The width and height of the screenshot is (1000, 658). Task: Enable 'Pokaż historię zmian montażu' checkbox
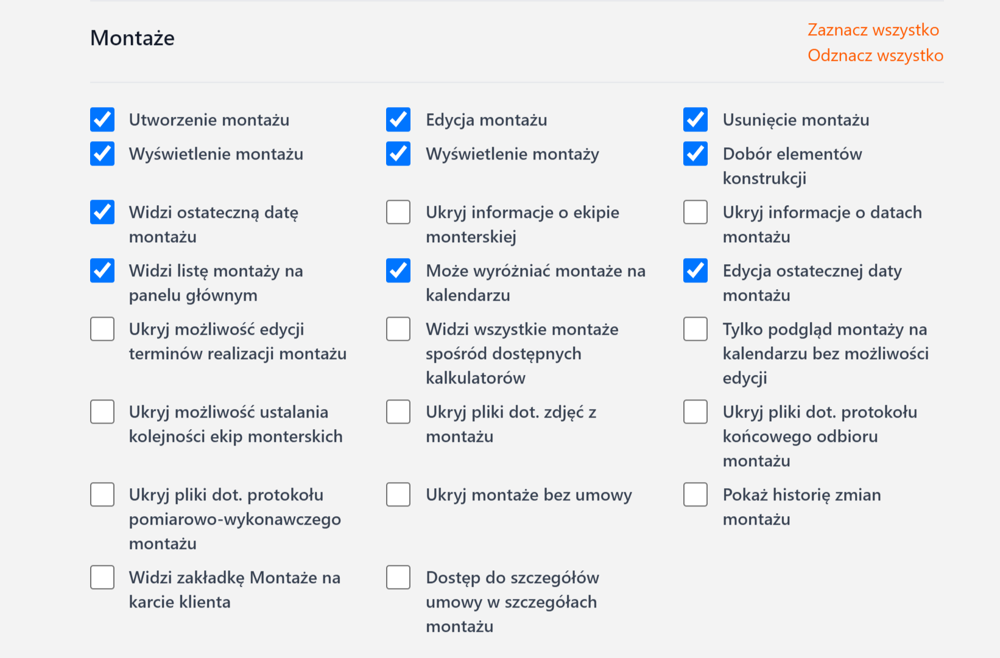695,495
